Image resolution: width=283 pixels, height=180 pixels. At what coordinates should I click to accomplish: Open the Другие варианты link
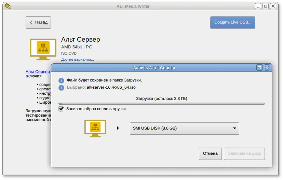[x=78, y=60]
